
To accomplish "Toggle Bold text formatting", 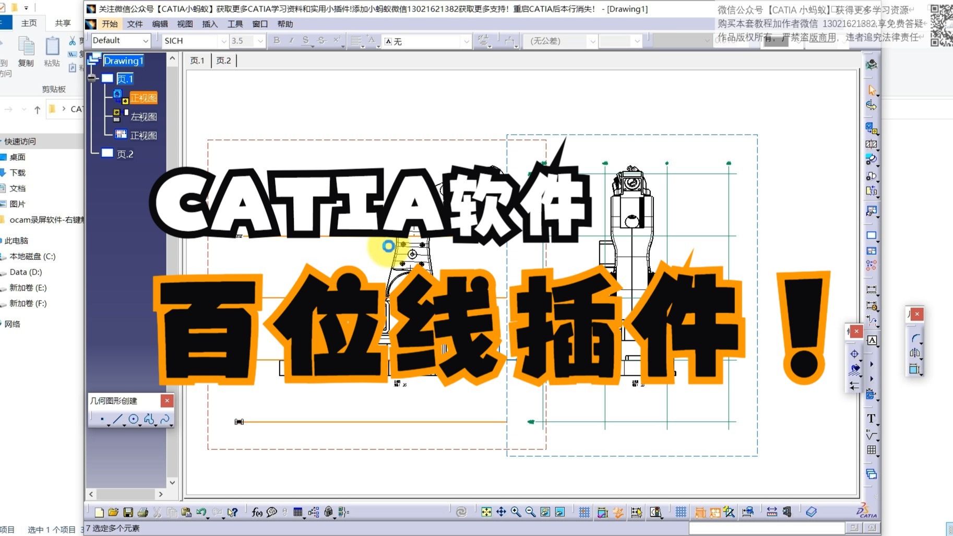I will (x=277, y=41).
